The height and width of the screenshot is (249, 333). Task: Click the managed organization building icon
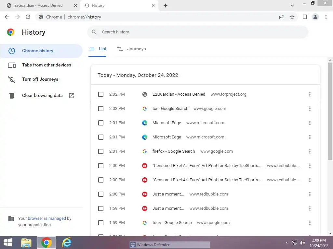pos(11,218)
